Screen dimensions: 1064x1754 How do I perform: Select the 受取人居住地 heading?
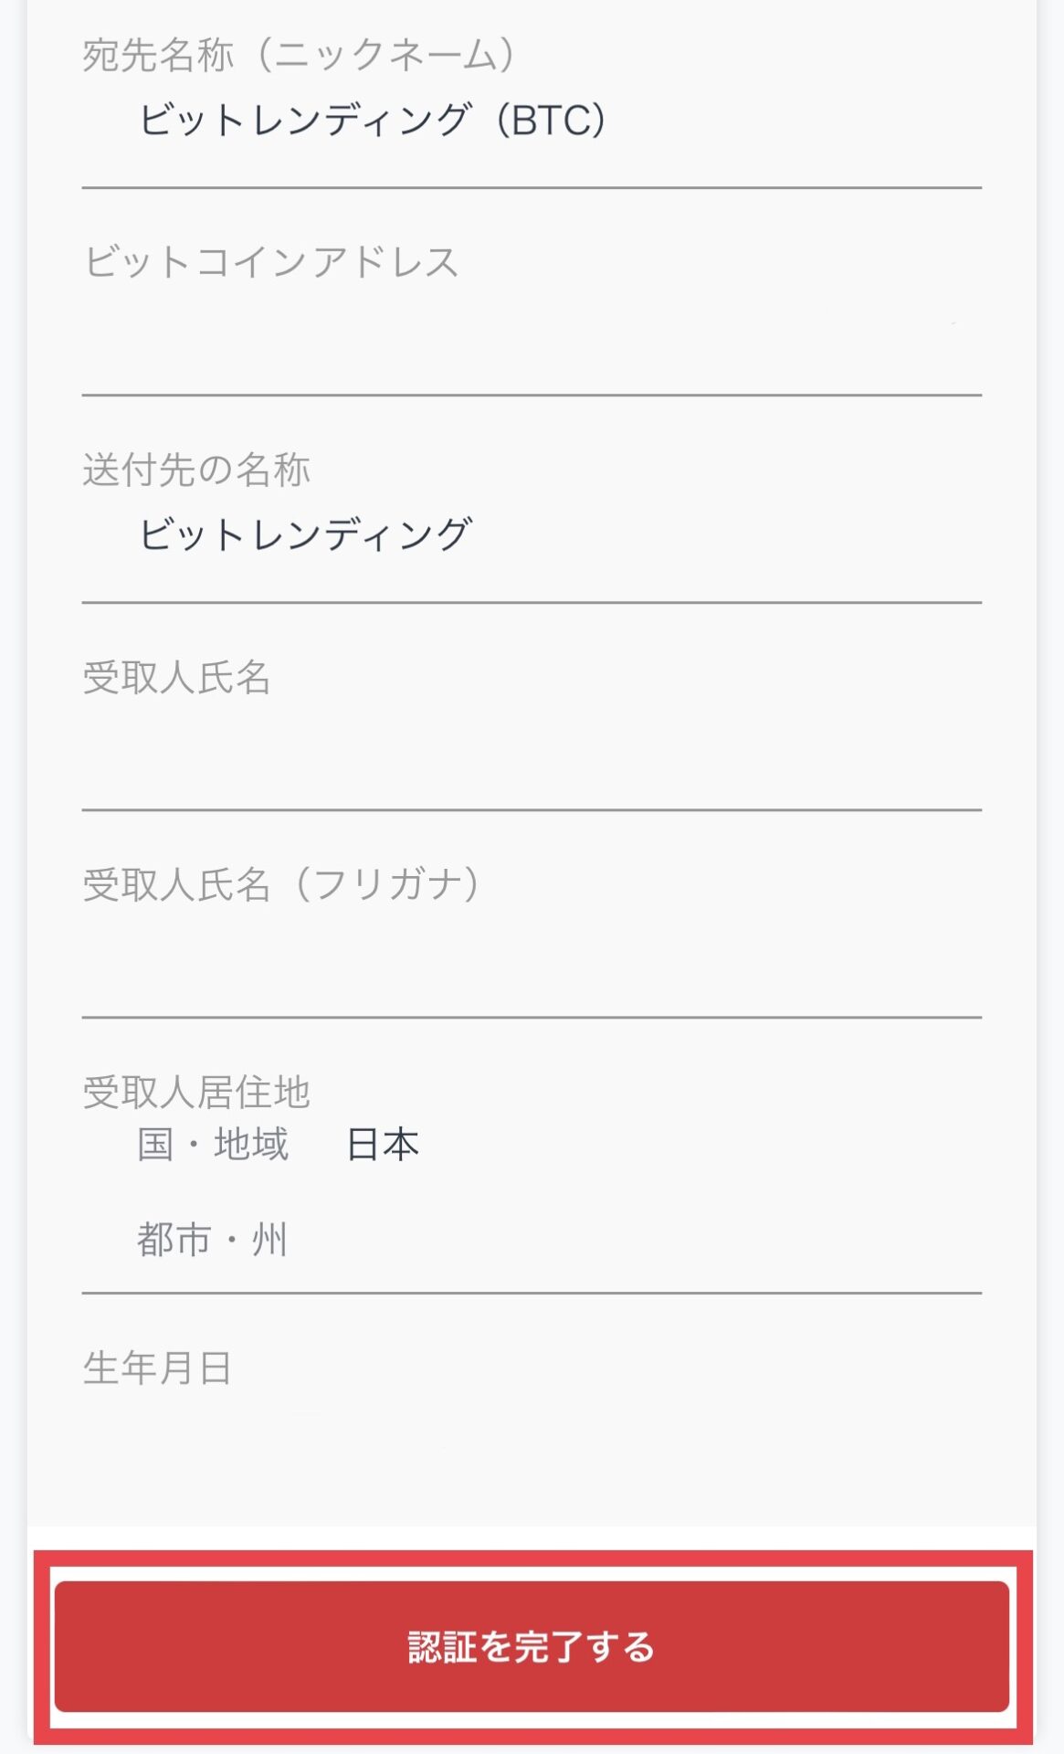coord(196,1092)
